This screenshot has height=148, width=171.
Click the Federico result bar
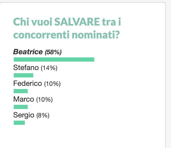[21, 91]
